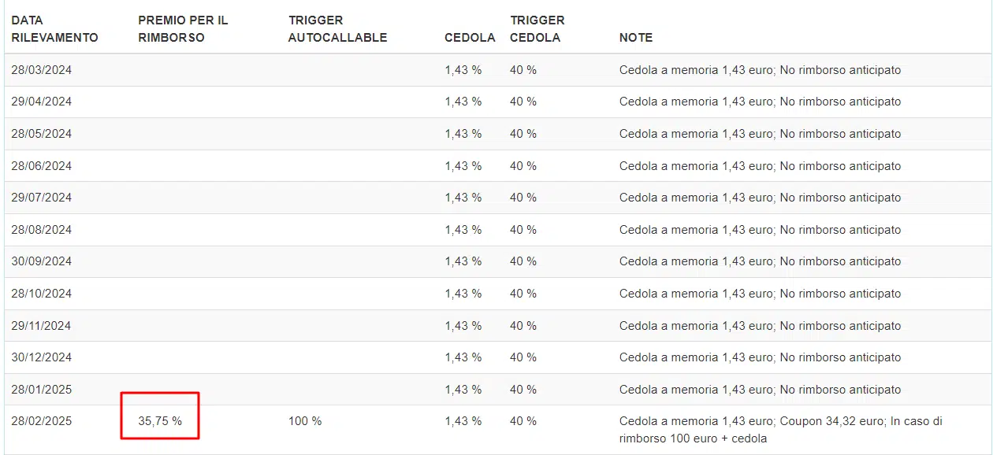993x455 pixels.
Task: Click the PREMIO PER IL RIMBORSO header
Action: pyautogui.click(x=183, y=29)
